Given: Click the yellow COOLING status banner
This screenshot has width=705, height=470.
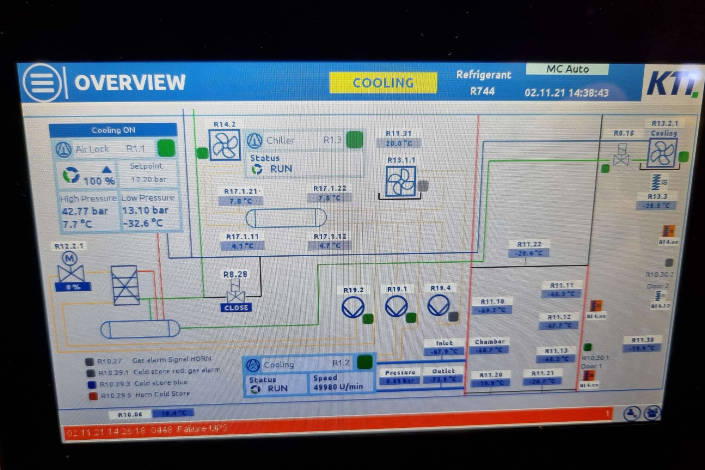Looking at the screenshot, I should (383, 83).
